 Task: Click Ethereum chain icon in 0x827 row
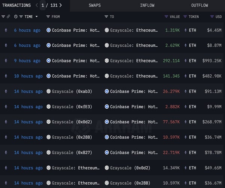pos(6,152)
